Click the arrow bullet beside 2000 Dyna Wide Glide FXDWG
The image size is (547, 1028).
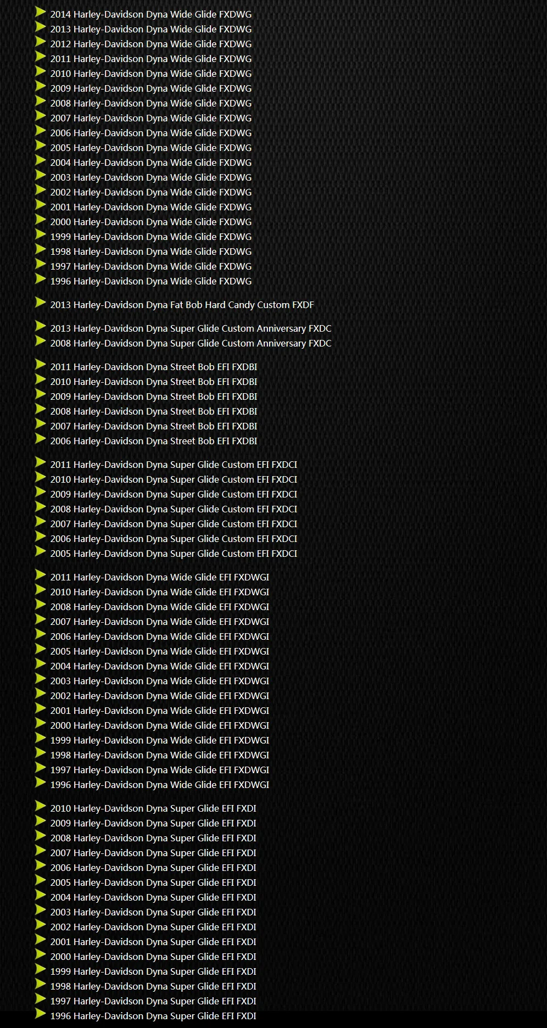(41, 219)
